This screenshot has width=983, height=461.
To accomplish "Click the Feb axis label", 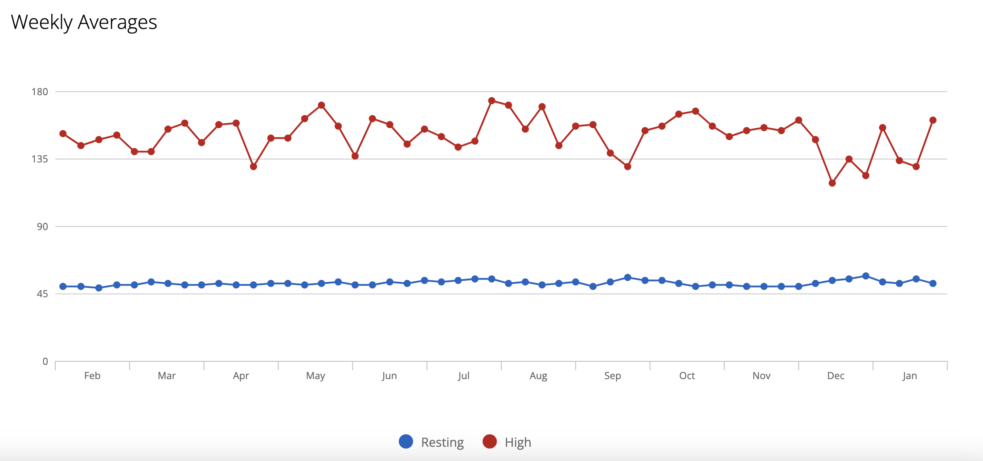I will [92, 376].
